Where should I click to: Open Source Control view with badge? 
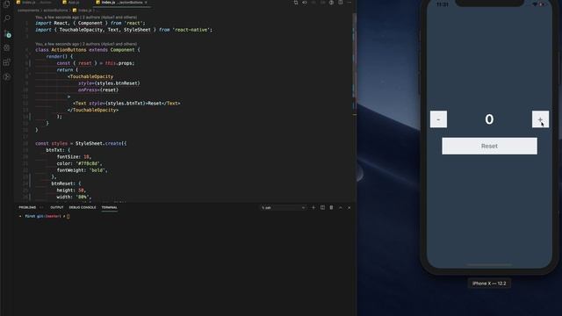point(7,33)
